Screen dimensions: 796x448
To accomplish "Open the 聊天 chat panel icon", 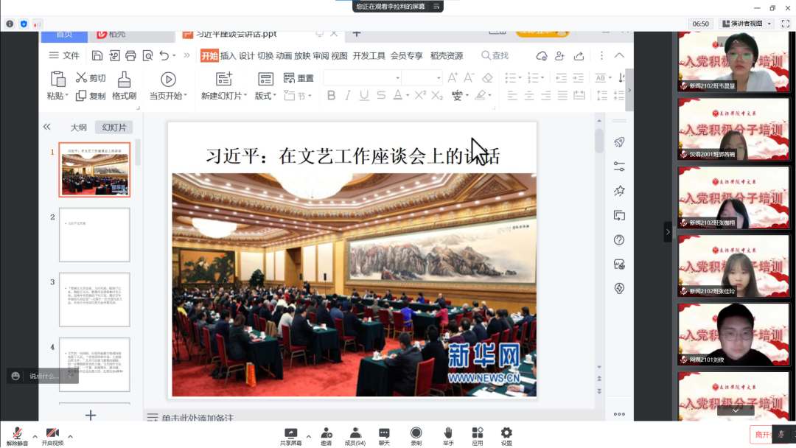I will pyautogui.click(x=384, y=433).
